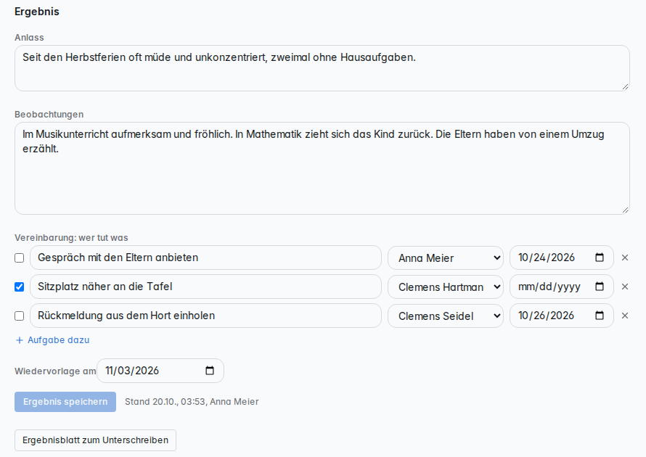646x457 pixels.
Task: Click the 'Anlass' label
Action: point(29,38)
